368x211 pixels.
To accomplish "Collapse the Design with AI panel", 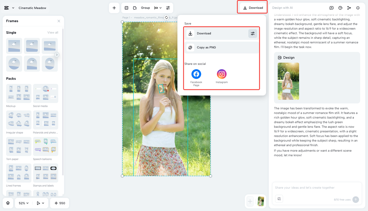I will [x=358, y=8].
